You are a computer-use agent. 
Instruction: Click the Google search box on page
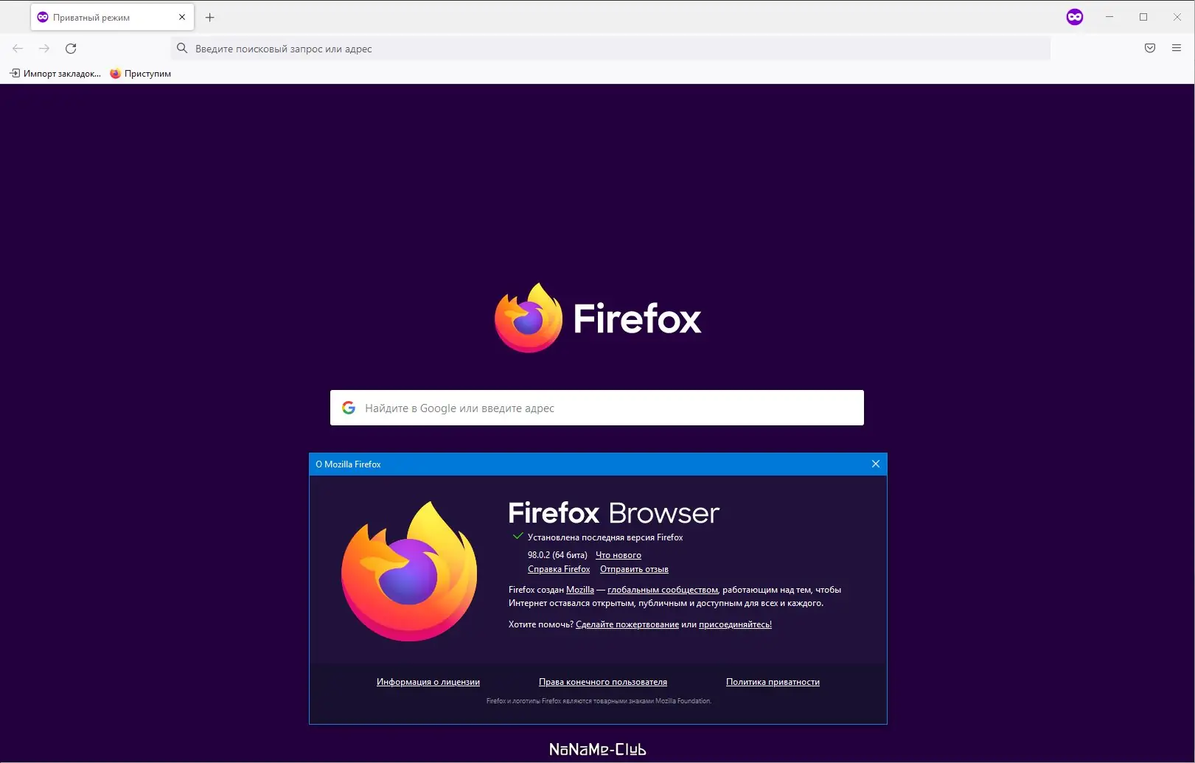[597, 408]
